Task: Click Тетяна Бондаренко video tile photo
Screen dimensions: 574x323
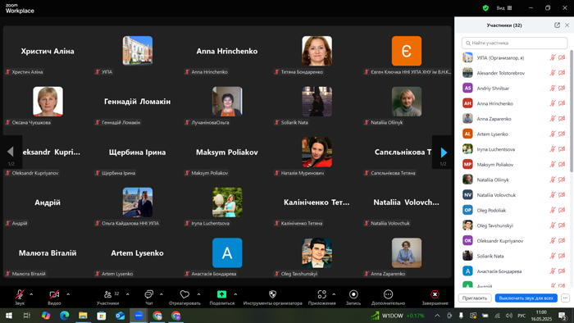Action: tap(317, 51)
